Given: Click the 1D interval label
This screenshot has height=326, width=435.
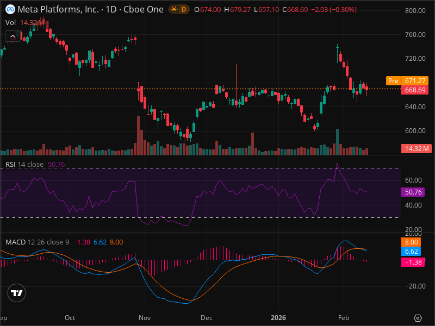Looking at the screenshot, I should pyautogui.click(x=111, y=9).
